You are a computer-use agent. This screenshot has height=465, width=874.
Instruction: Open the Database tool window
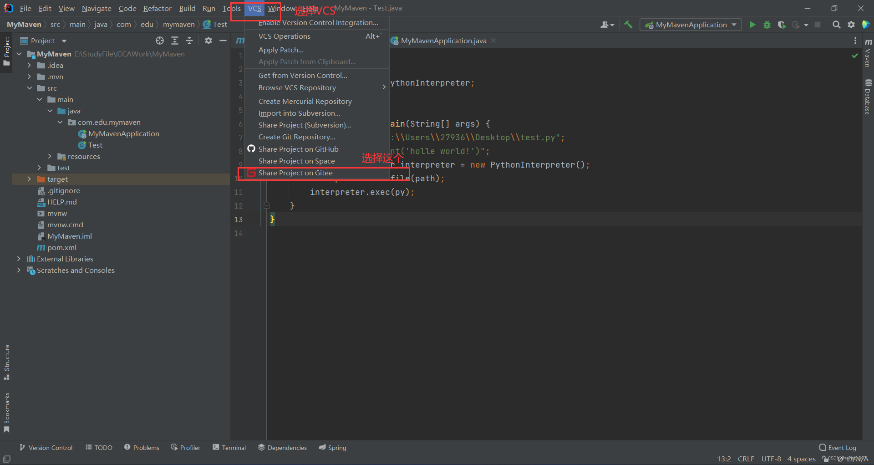[868, 97]
